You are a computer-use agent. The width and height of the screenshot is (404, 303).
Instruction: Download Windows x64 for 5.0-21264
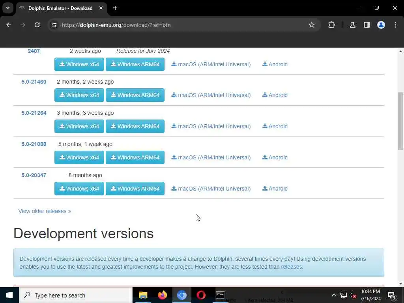coord(79,126)
